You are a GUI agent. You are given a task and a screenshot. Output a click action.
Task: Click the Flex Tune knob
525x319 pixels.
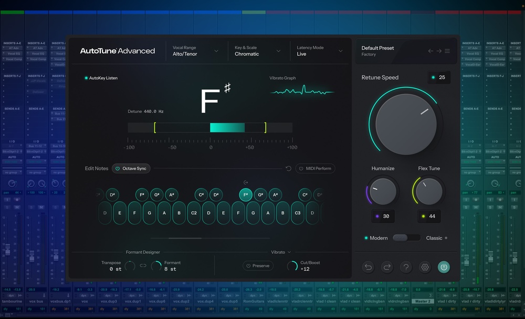[x=429, y=191]
